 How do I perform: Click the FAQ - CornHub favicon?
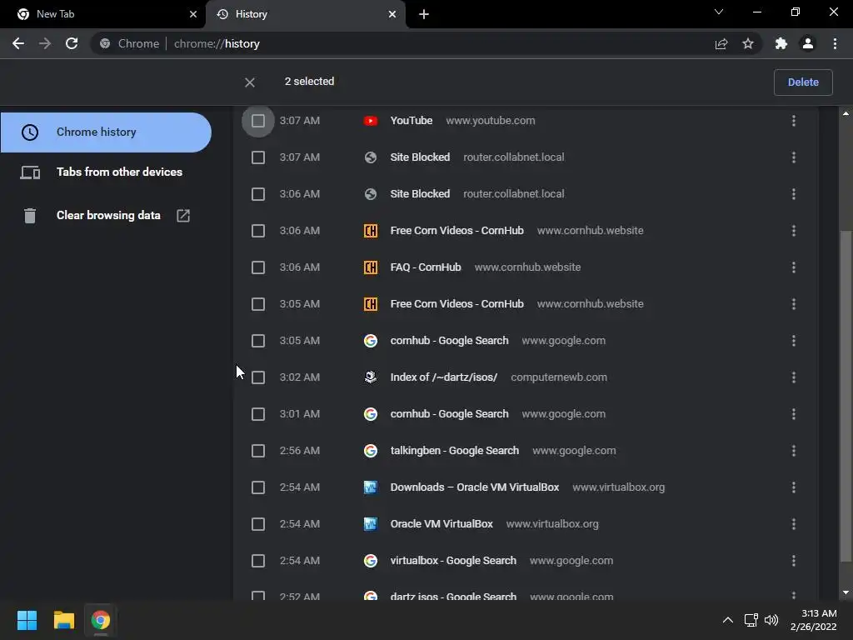(371, 267)
